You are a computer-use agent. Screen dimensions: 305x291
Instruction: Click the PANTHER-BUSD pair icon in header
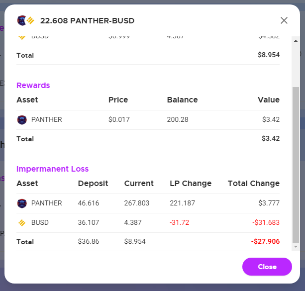click(26, 20)
